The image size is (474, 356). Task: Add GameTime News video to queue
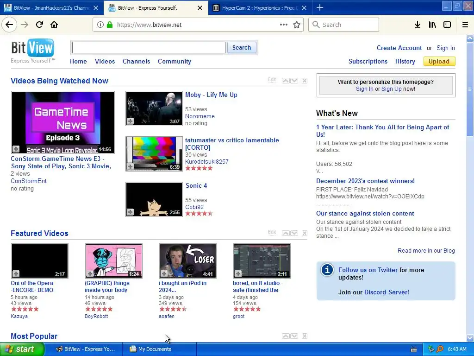click(16, 149)
